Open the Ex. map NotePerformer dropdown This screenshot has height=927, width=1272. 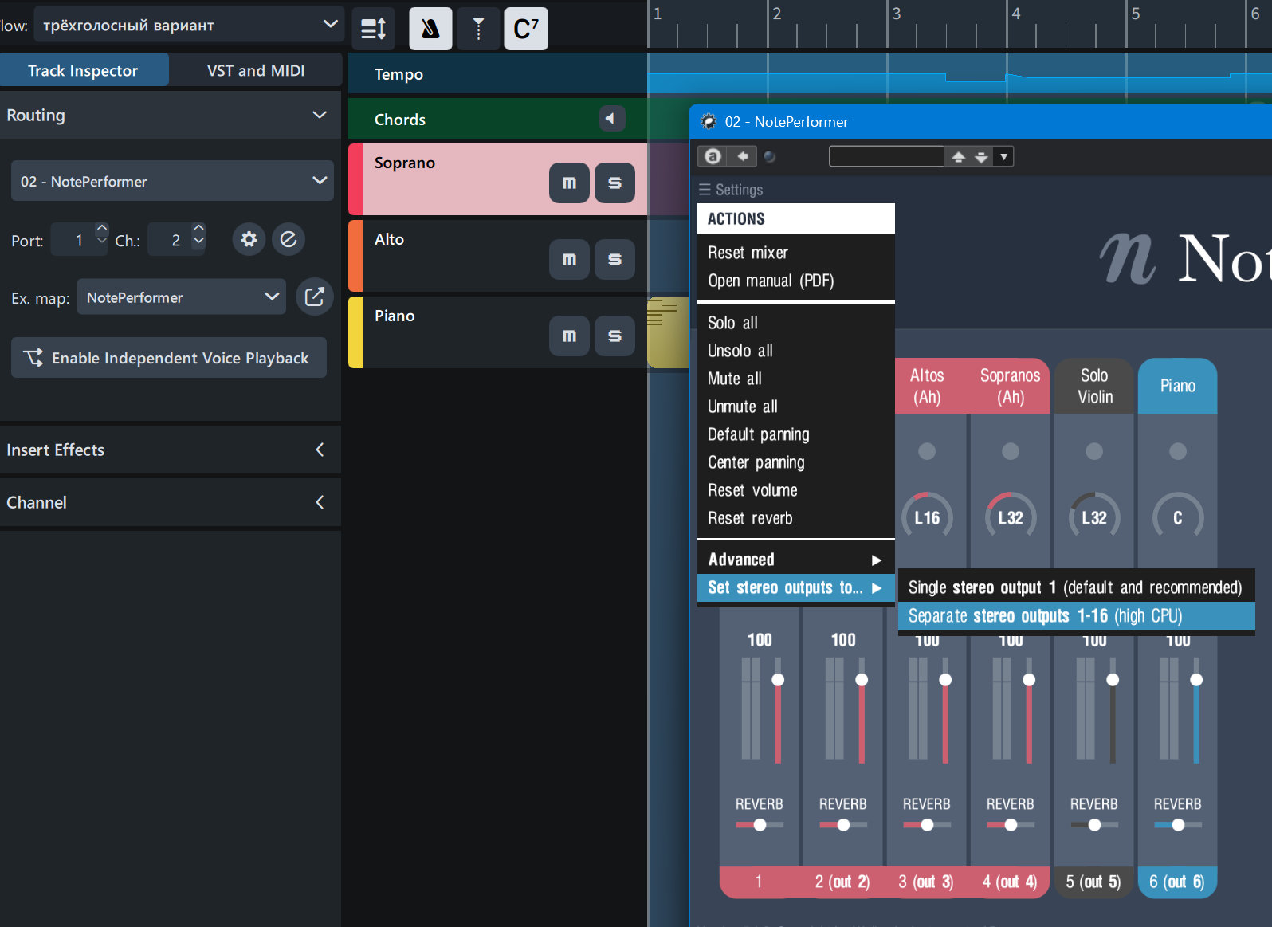point(182,297)
